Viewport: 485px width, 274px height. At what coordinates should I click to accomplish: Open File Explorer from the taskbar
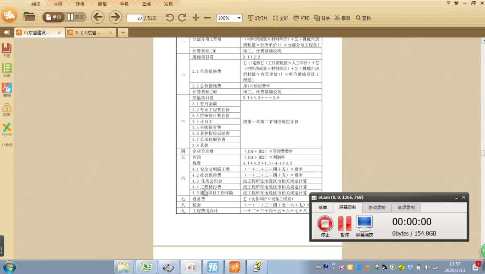[x=123, y=267]
